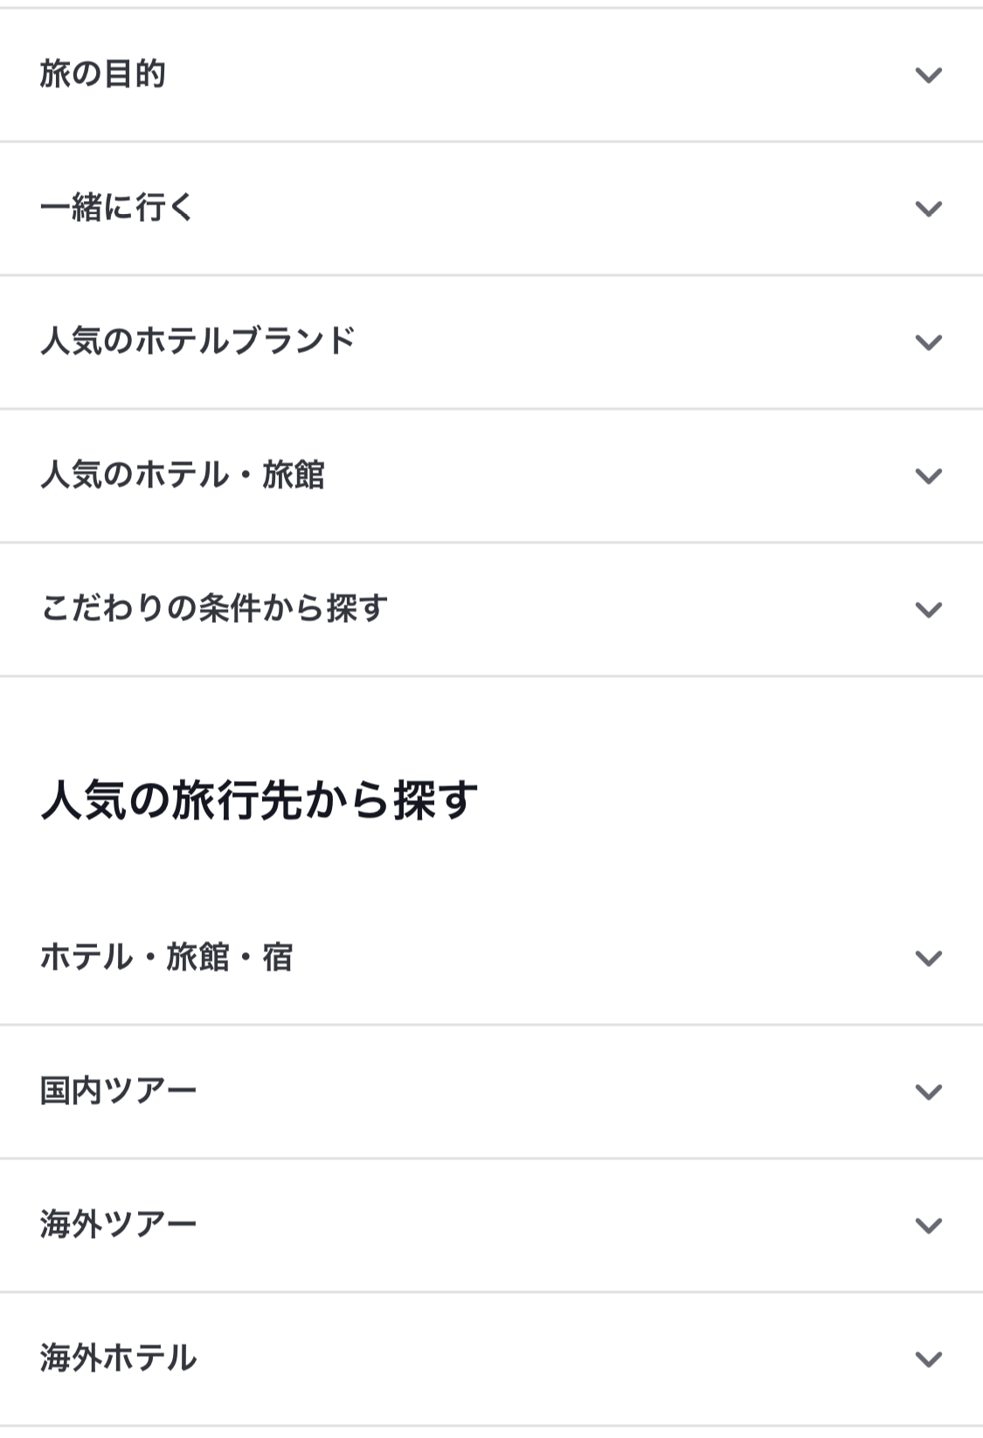Choose the 国内ツアー label text
The height and width of the screenshot is (1438, 983).
[x=119, y=1091]
